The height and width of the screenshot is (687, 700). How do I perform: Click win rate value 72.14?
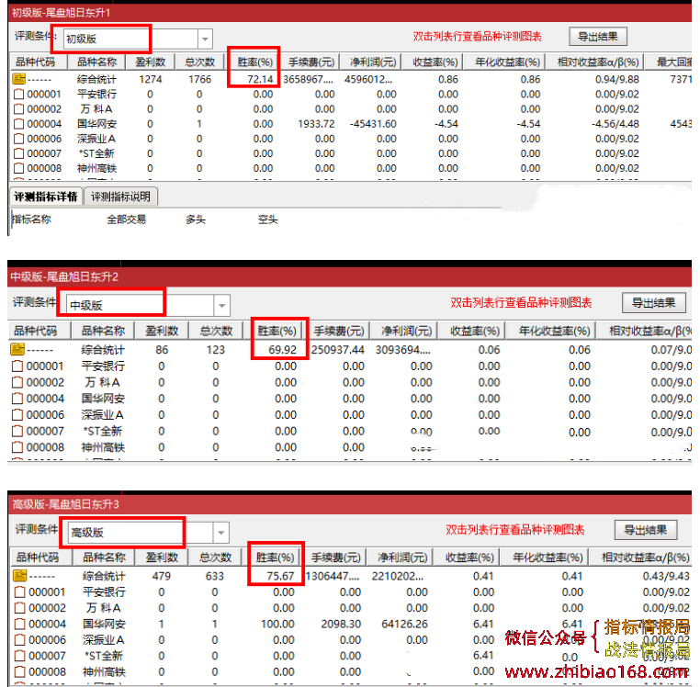(x=260, y=80)
